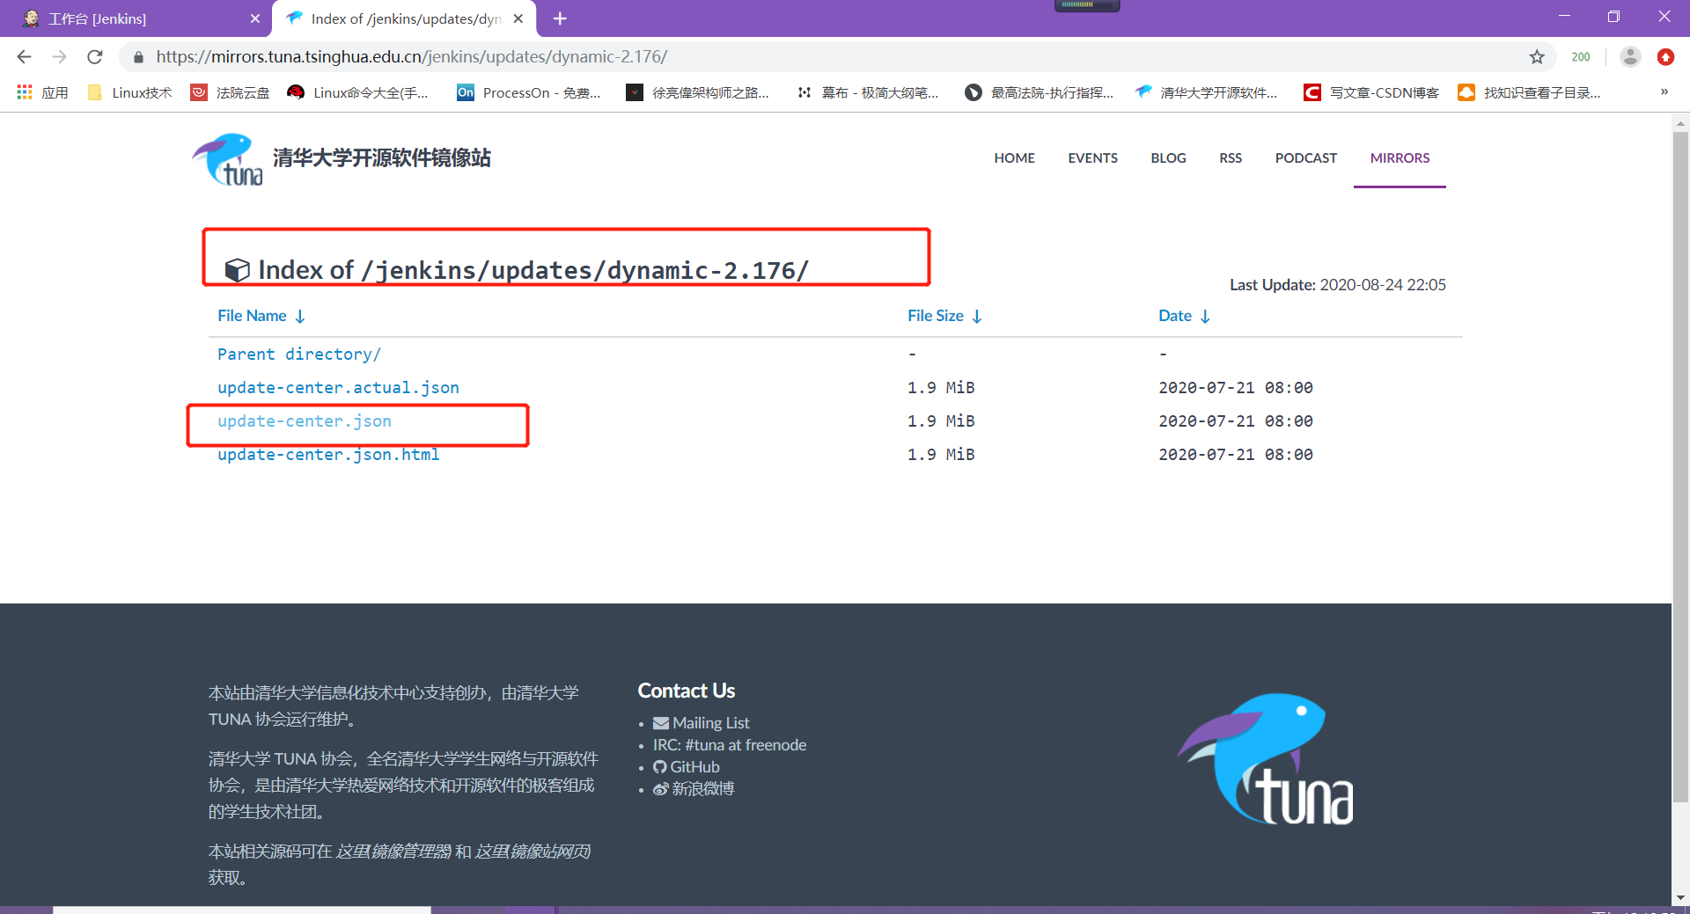Click the browser forward arrow
The height and width of the screenshot is (914, 1690).
pos(59,57)
